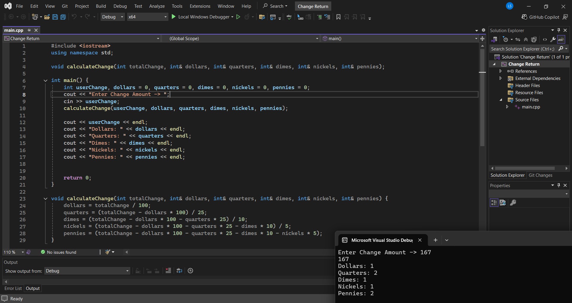Viewport: 572px width, 303px height.
Task: Pin the Properties panel
Action: tap(559, 185)
